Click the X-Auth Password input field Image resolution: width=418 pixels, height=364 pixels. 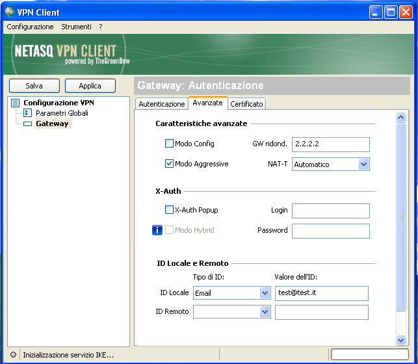tap(330, 231)
